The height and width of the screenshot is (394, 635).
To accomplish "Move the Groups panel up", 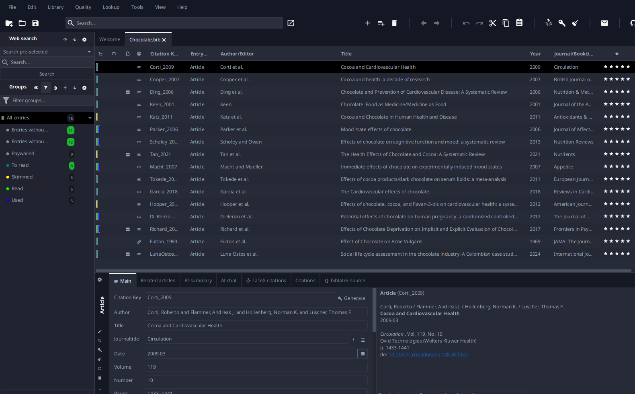I will click(x=65, y=88).
